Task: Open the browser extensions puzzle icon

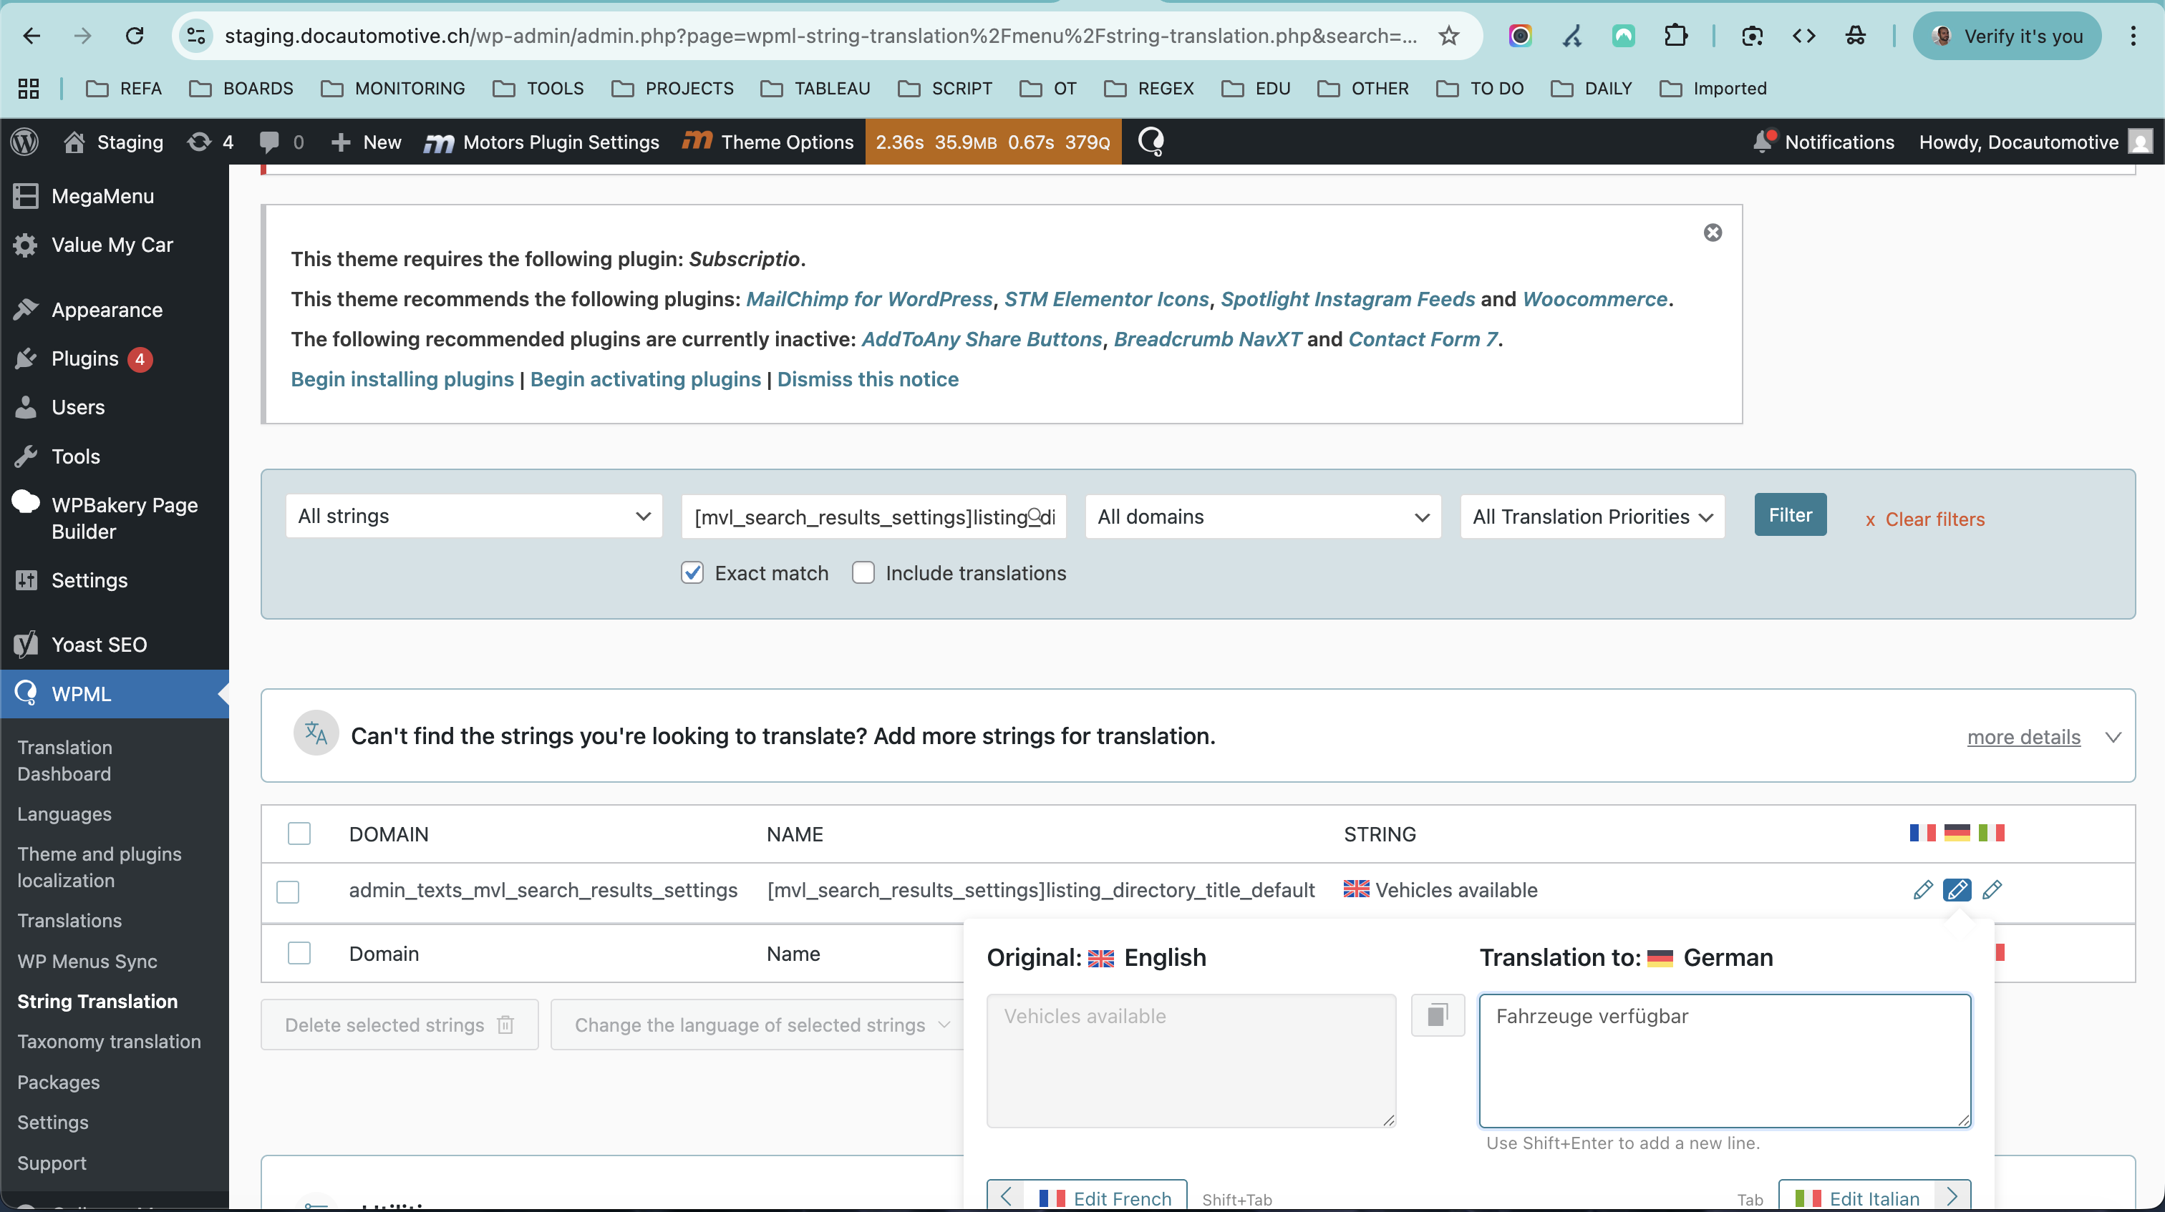Action: [x=1676, y=35]
